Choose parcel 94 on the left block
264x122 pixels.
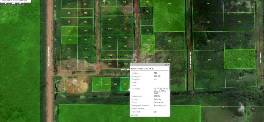69,31
